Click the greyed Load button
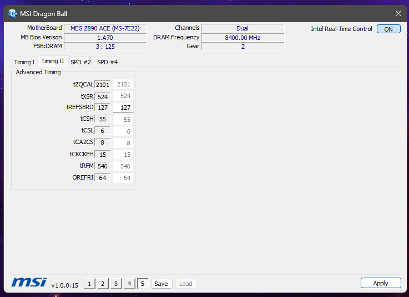 (186, 284)
